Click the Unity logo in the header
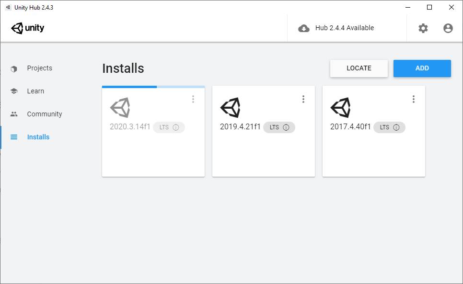This screenshot has height=284, width=463. click(x=28, y=28)
